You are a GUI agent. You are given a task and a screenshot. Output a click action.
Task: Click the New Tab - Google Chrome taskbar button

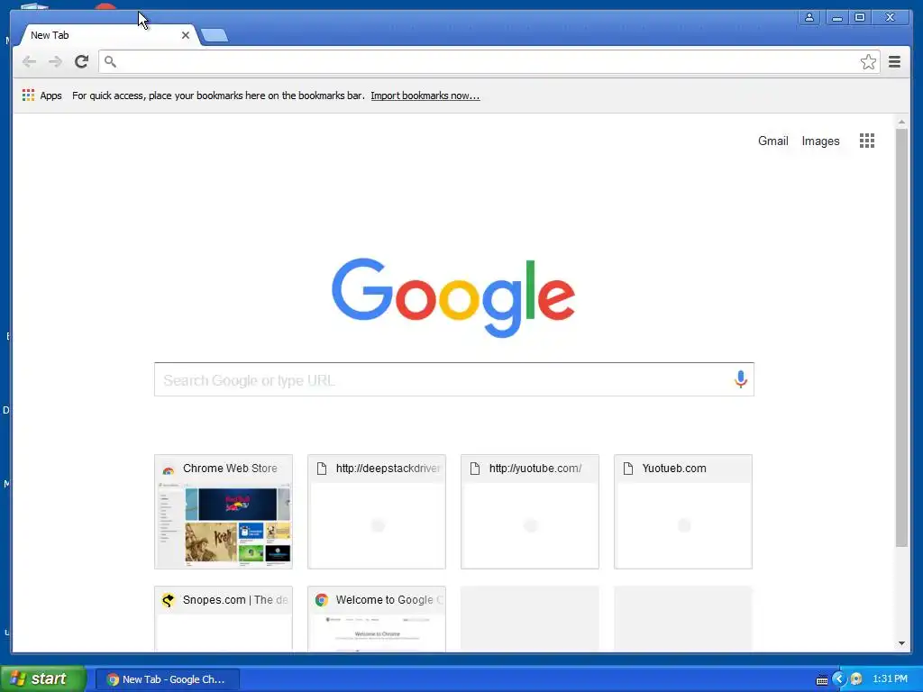pos(167,679)
